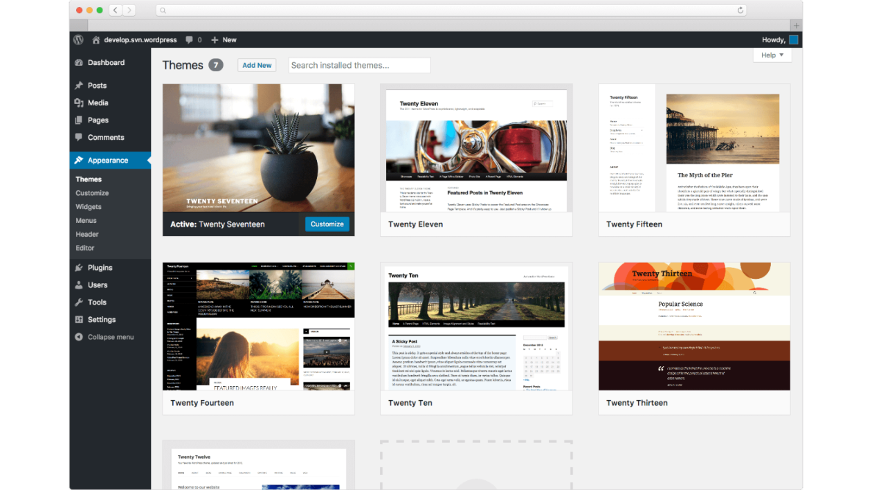Image resolution: width=872 pixels, height=490 pixels.
Task: Select the Twenty Ten theme screenshot
Action: [476, 327]
